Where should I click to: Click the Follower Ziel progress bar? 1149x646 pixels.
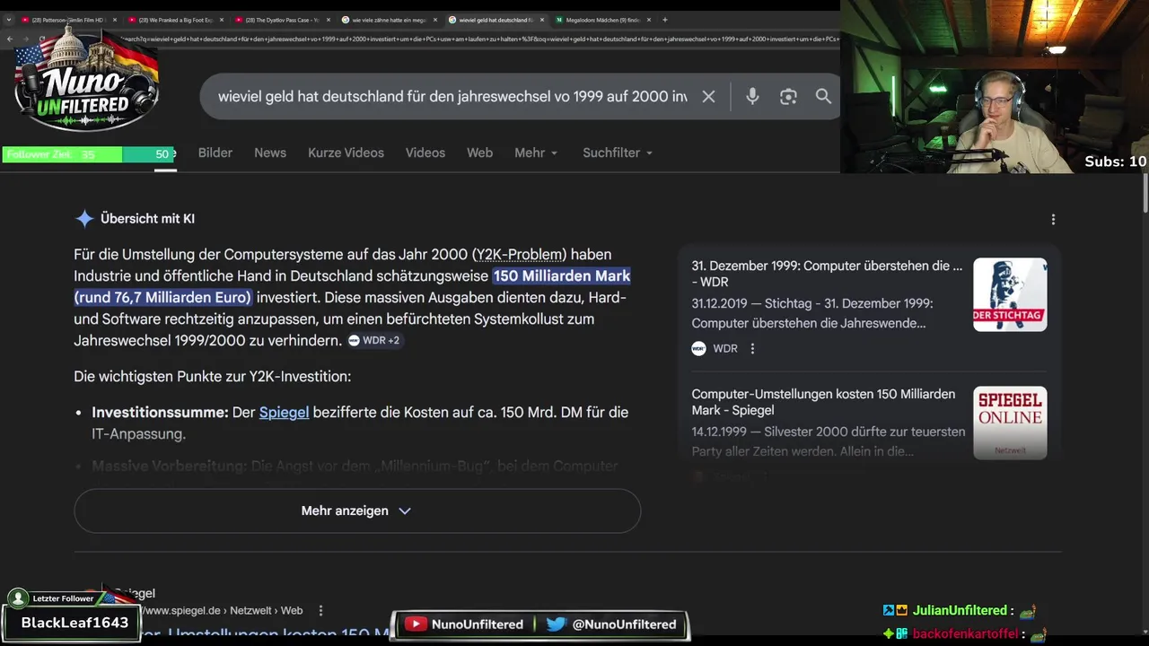click(x=88, y=154)
